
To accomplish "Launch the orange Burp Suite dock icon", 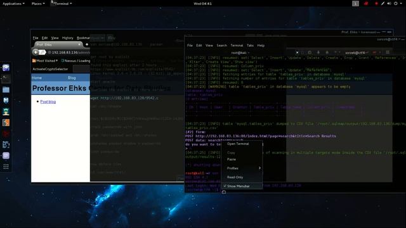I will [x=6, y=122].
